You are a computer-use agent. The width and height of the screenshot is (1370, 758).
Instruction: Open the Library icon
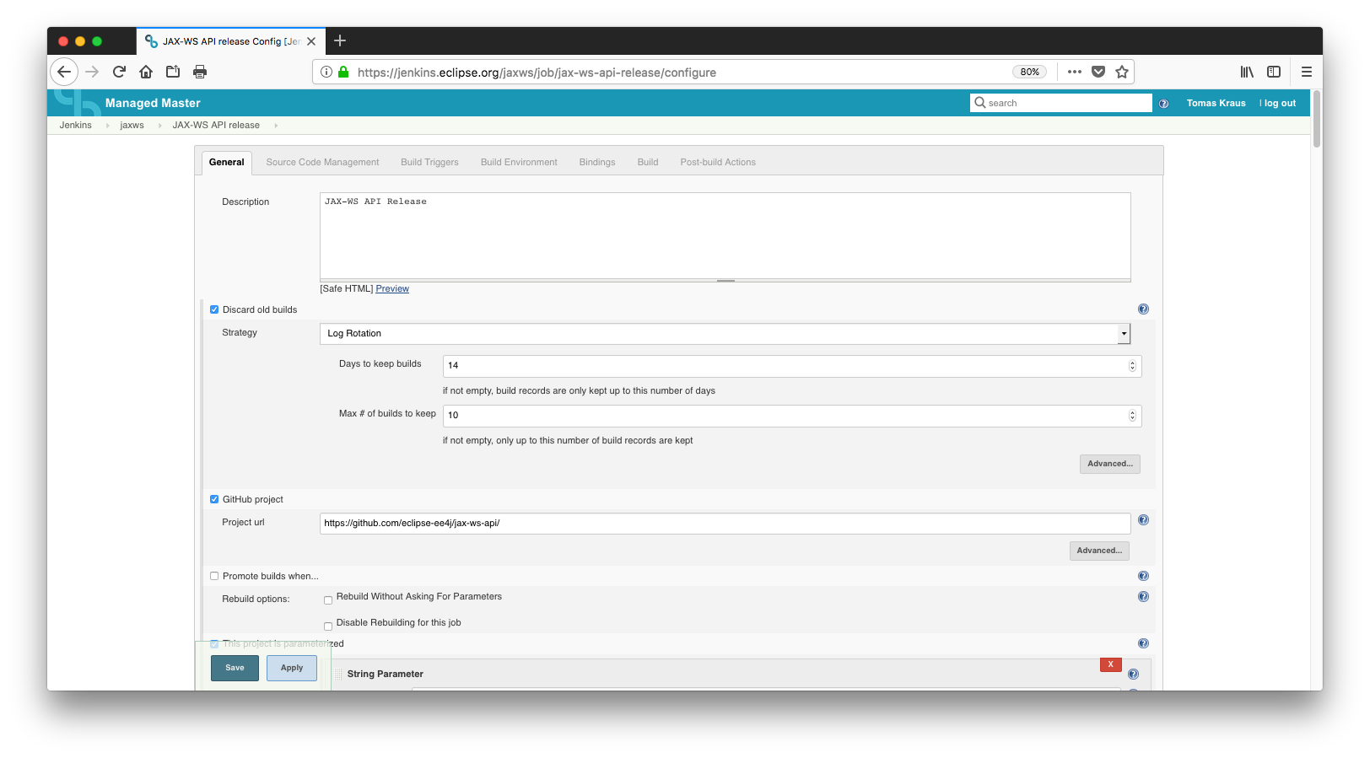click(x=1247, y=72)
